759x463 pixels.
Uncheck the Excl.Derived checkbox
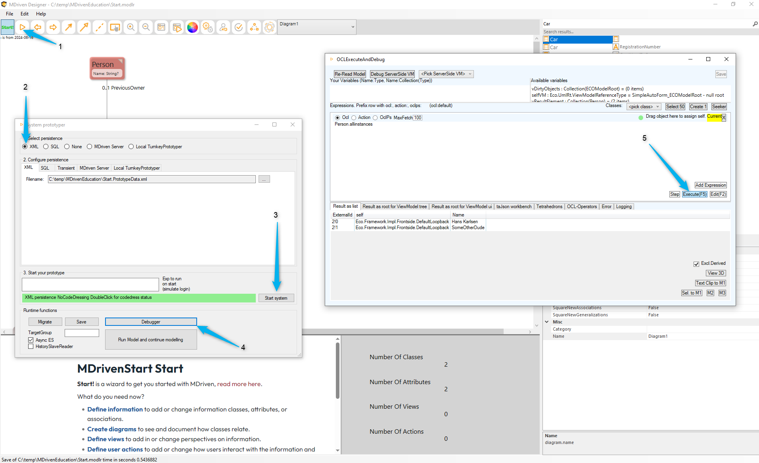pos(696,264)
